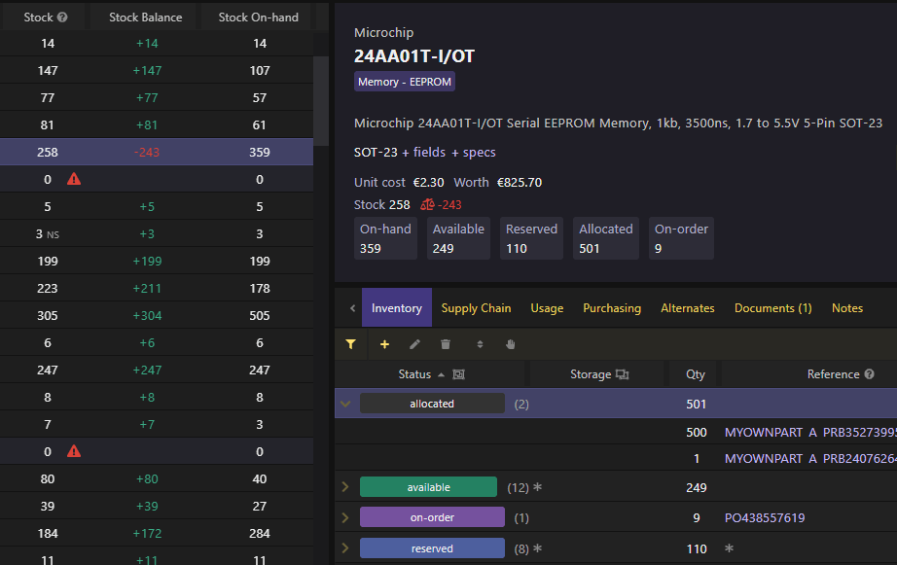
Task: Click the filter funnel icon in inventory toolbar
Action: pyautogui.click(x=350, y=344)
